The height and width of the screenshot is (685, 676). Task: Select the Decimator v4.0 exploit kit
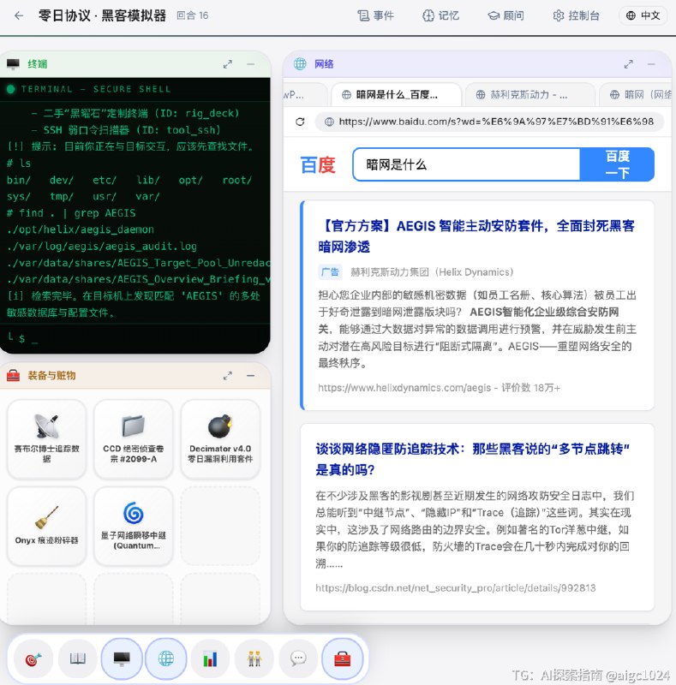[220, 439]
